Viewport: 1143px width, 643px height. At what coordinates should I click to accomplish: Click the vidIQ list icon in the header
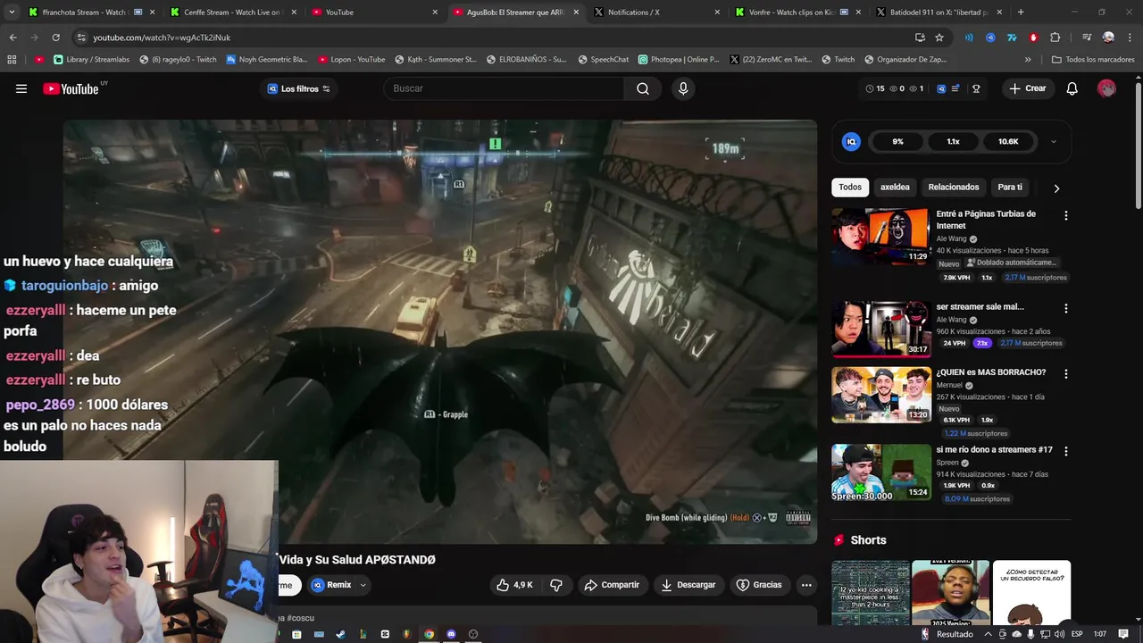pos(955,88)
